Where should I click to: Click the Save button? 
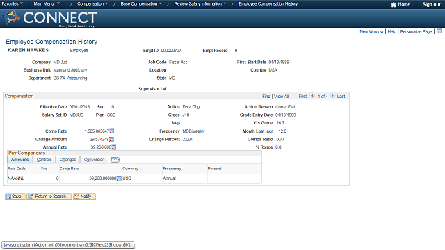tap(15, 197)
